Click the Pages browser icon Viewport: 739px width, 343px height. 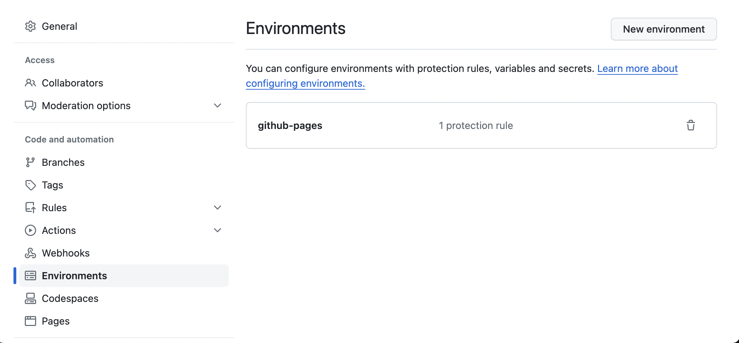point(30,321)
